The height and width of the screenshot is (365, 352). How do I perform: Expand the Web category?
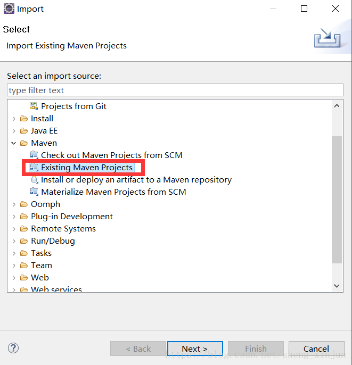tap(14, 278)
